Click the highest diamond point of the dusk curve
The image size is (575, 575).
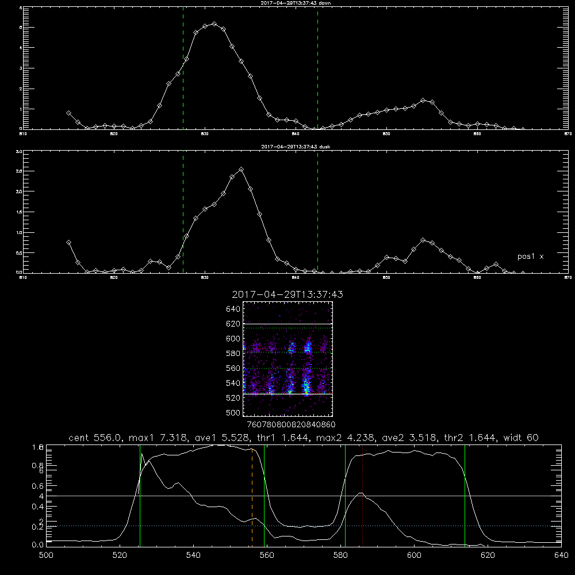coord(241,170)
